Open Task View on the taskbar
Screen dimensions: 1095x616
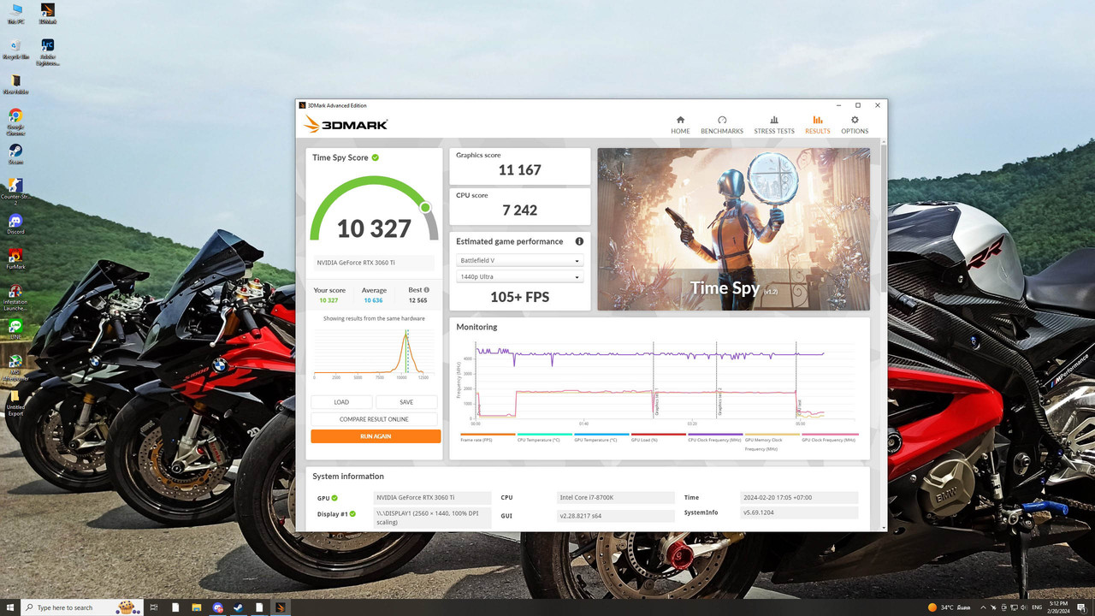coord(155,607)
